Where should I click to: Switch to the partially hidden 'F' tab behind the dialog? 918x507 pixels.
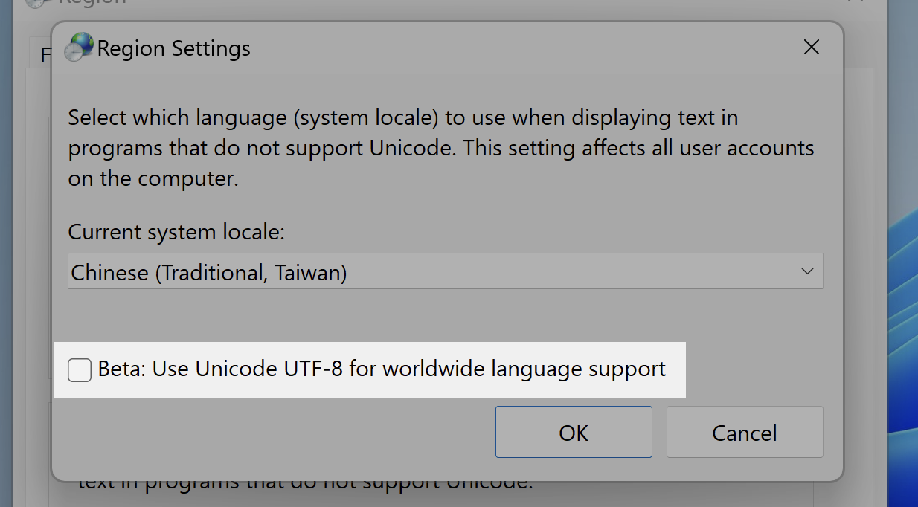43,54
